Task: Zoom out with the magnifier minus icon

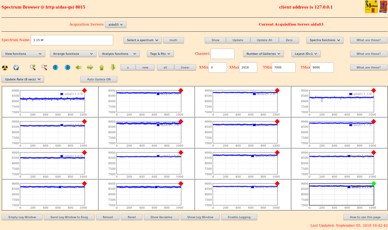Action: pyautogui.click(x=44, y=67)
